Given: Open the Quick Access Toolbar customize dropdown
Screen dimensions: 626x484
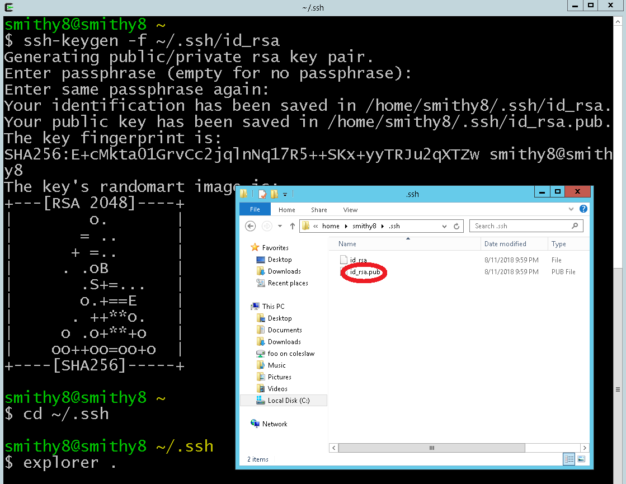Looking at the screenshot, I should point(285,194).
